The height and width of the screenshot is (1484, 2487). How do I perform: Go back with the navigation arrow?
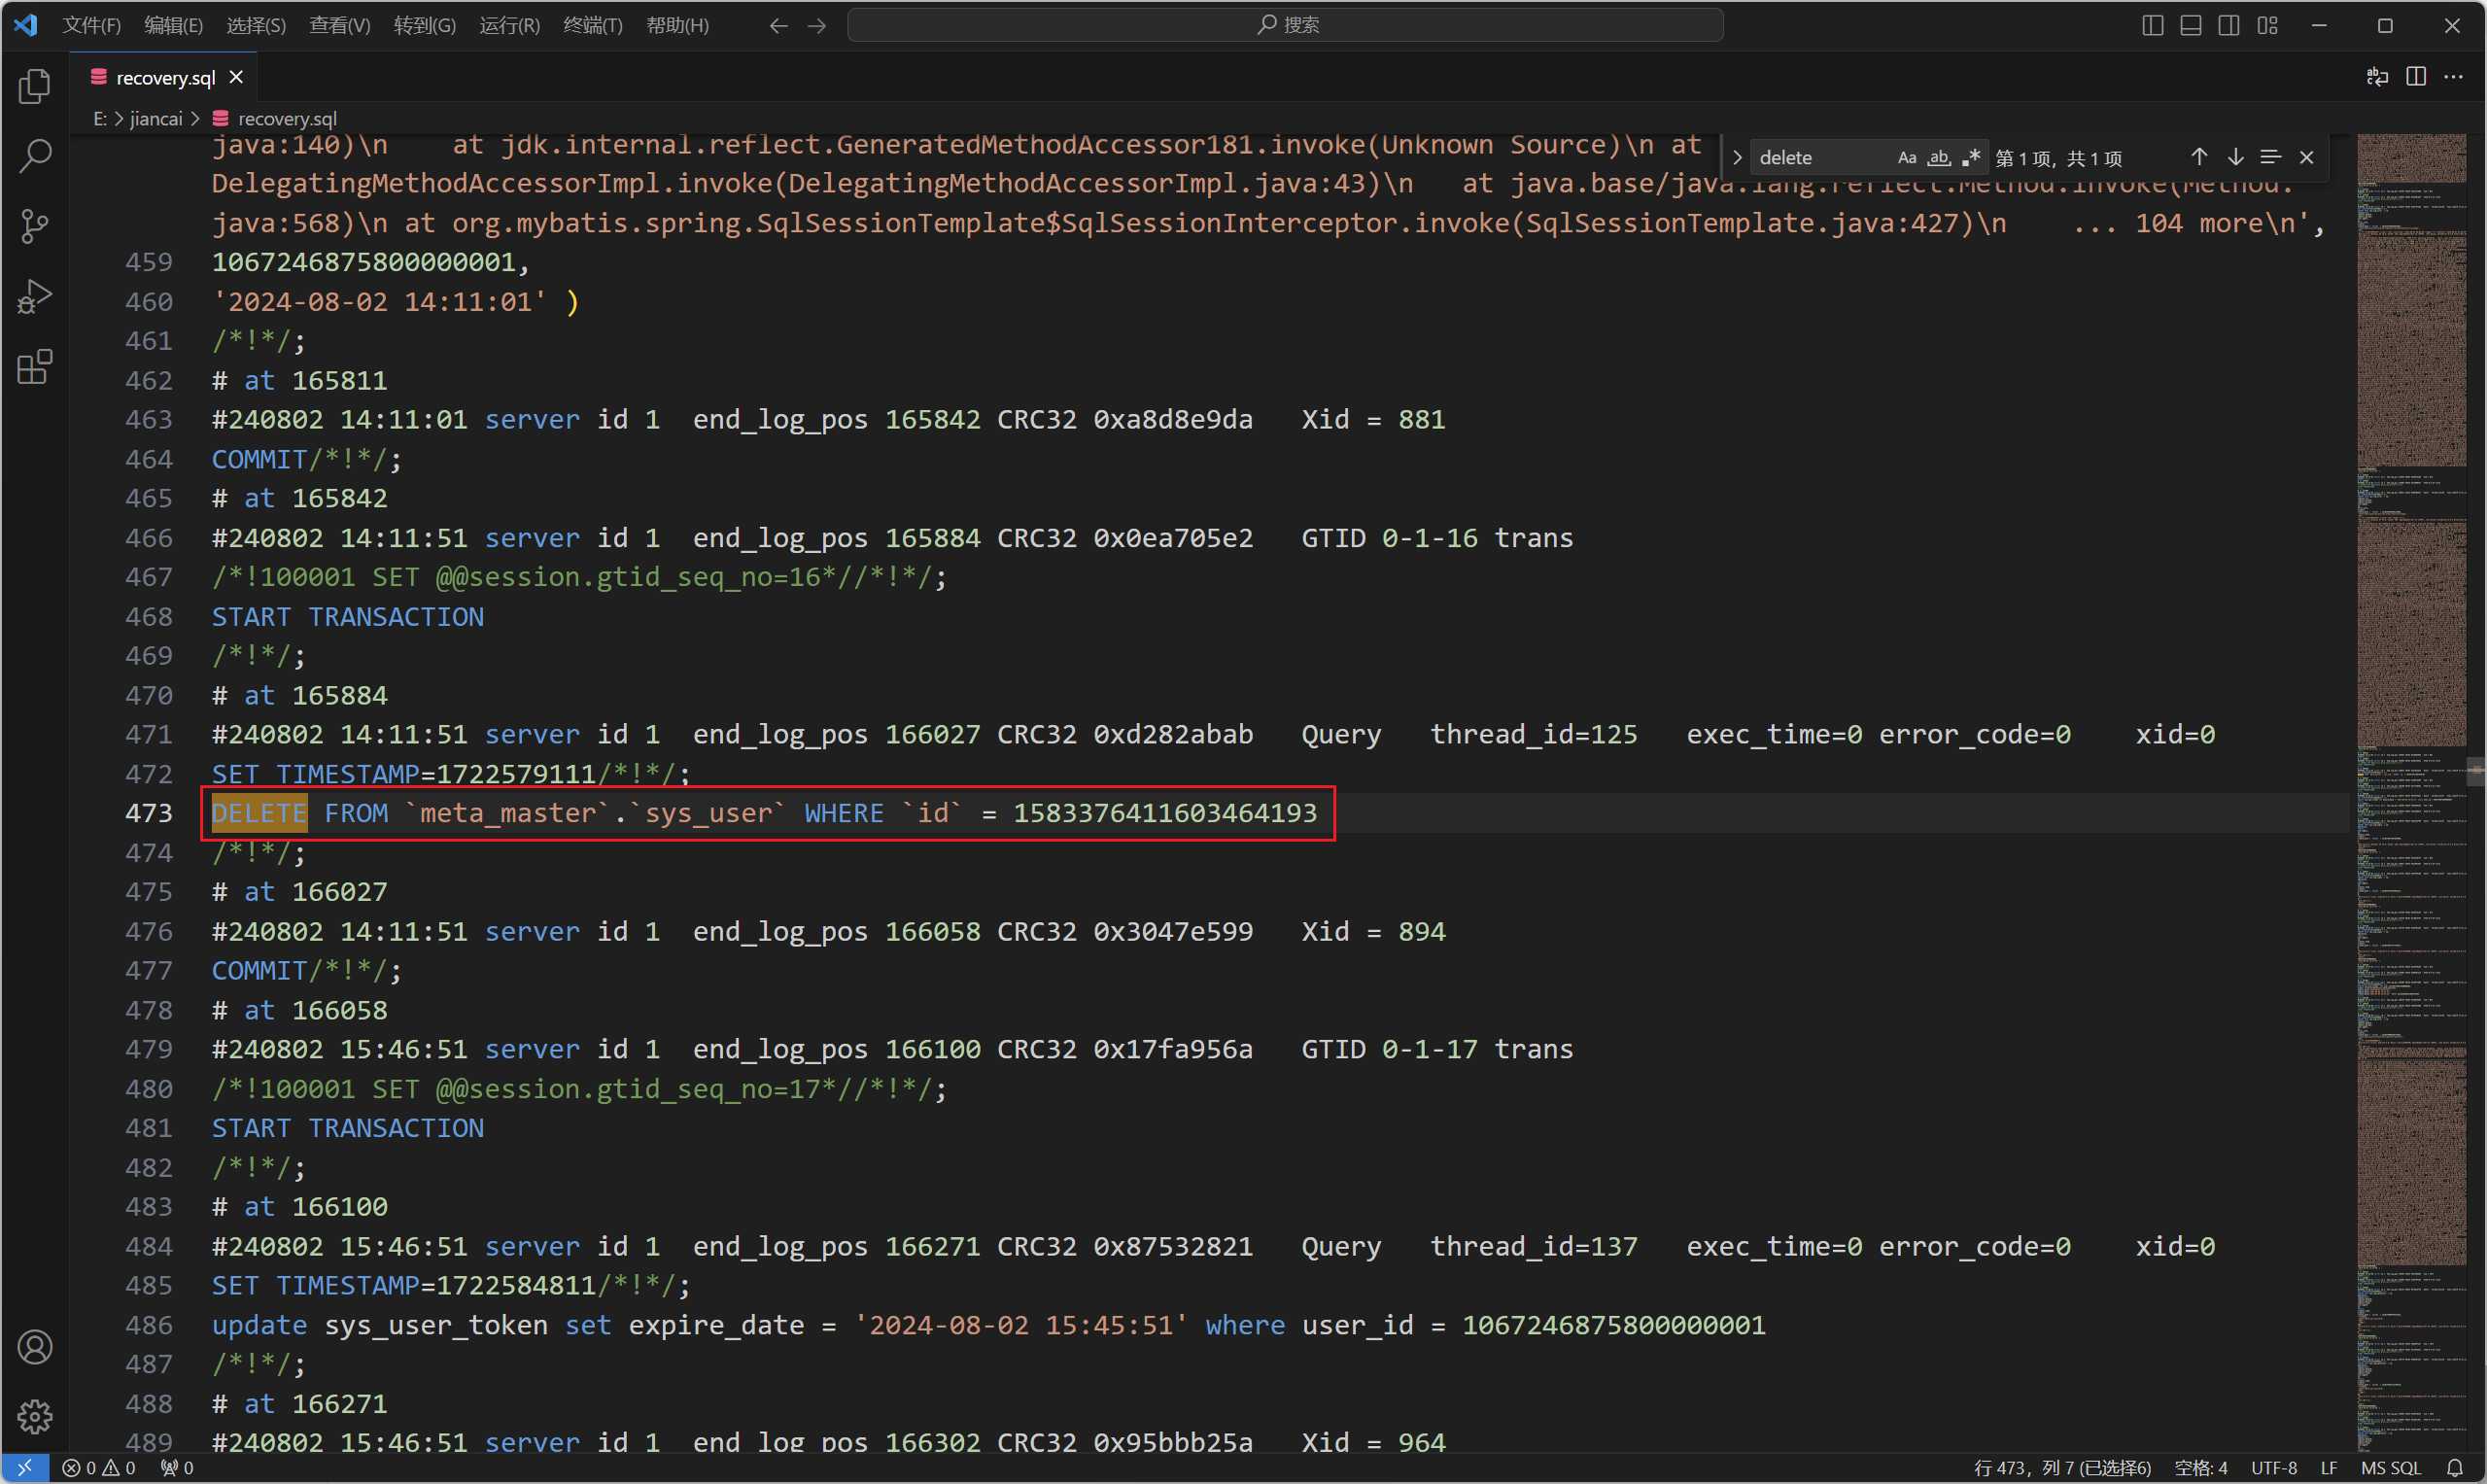coord(778,25)
